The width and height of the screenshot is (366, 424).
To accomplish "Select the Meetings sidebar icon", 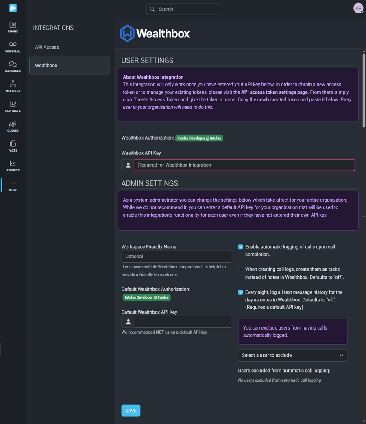I will (x=13, y=86).
